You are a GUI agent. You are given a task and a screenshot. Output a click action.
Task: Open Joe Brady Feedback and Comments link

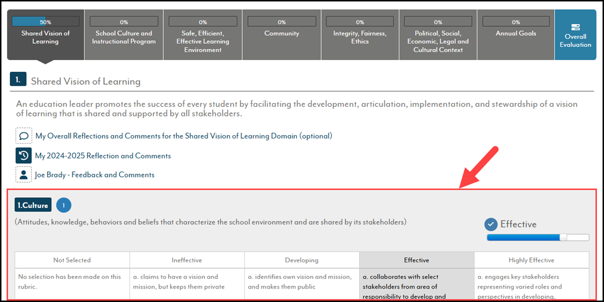[x=94, y=175]
